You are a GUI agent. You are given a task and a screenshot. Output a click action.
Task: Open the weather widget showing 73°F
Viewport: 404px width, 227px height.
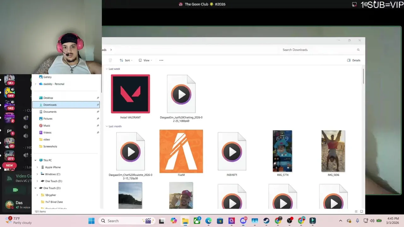pos(19,221)
